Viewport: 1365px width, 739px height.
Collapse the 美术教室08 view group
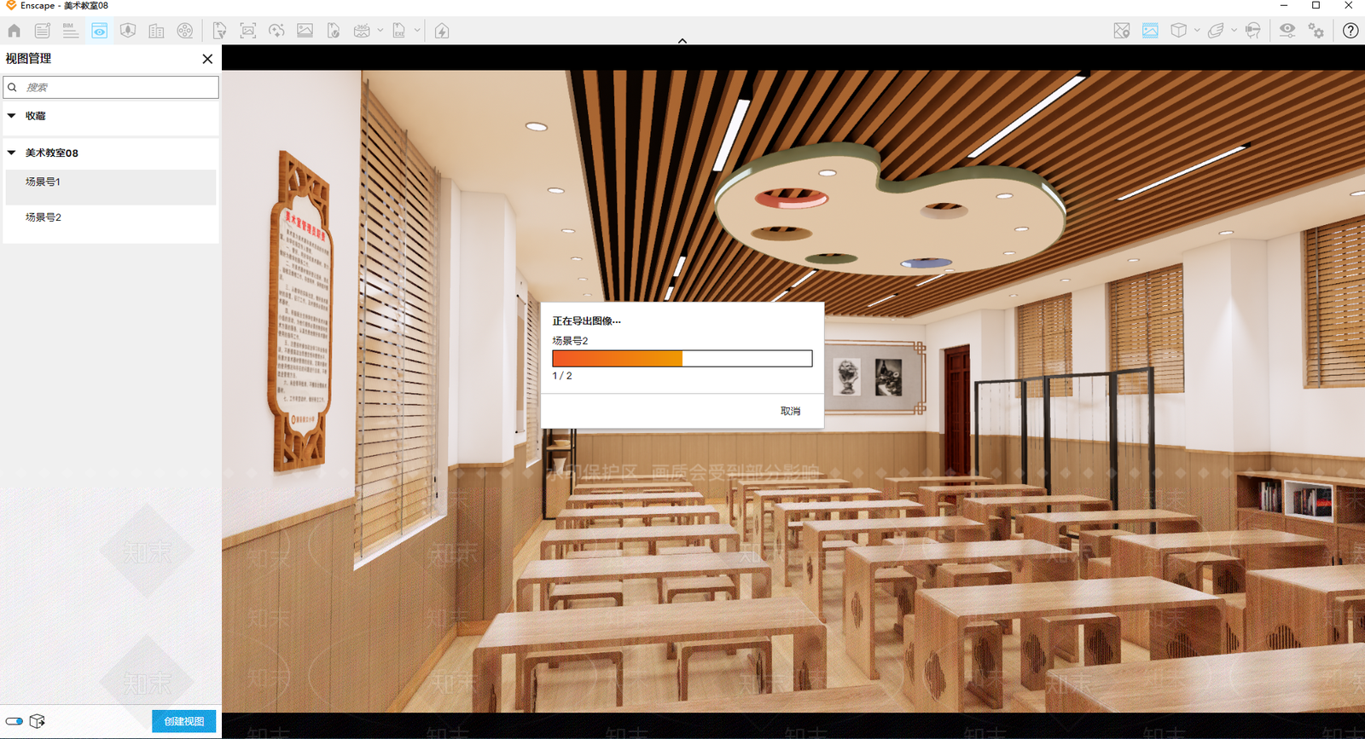(12, 153)
